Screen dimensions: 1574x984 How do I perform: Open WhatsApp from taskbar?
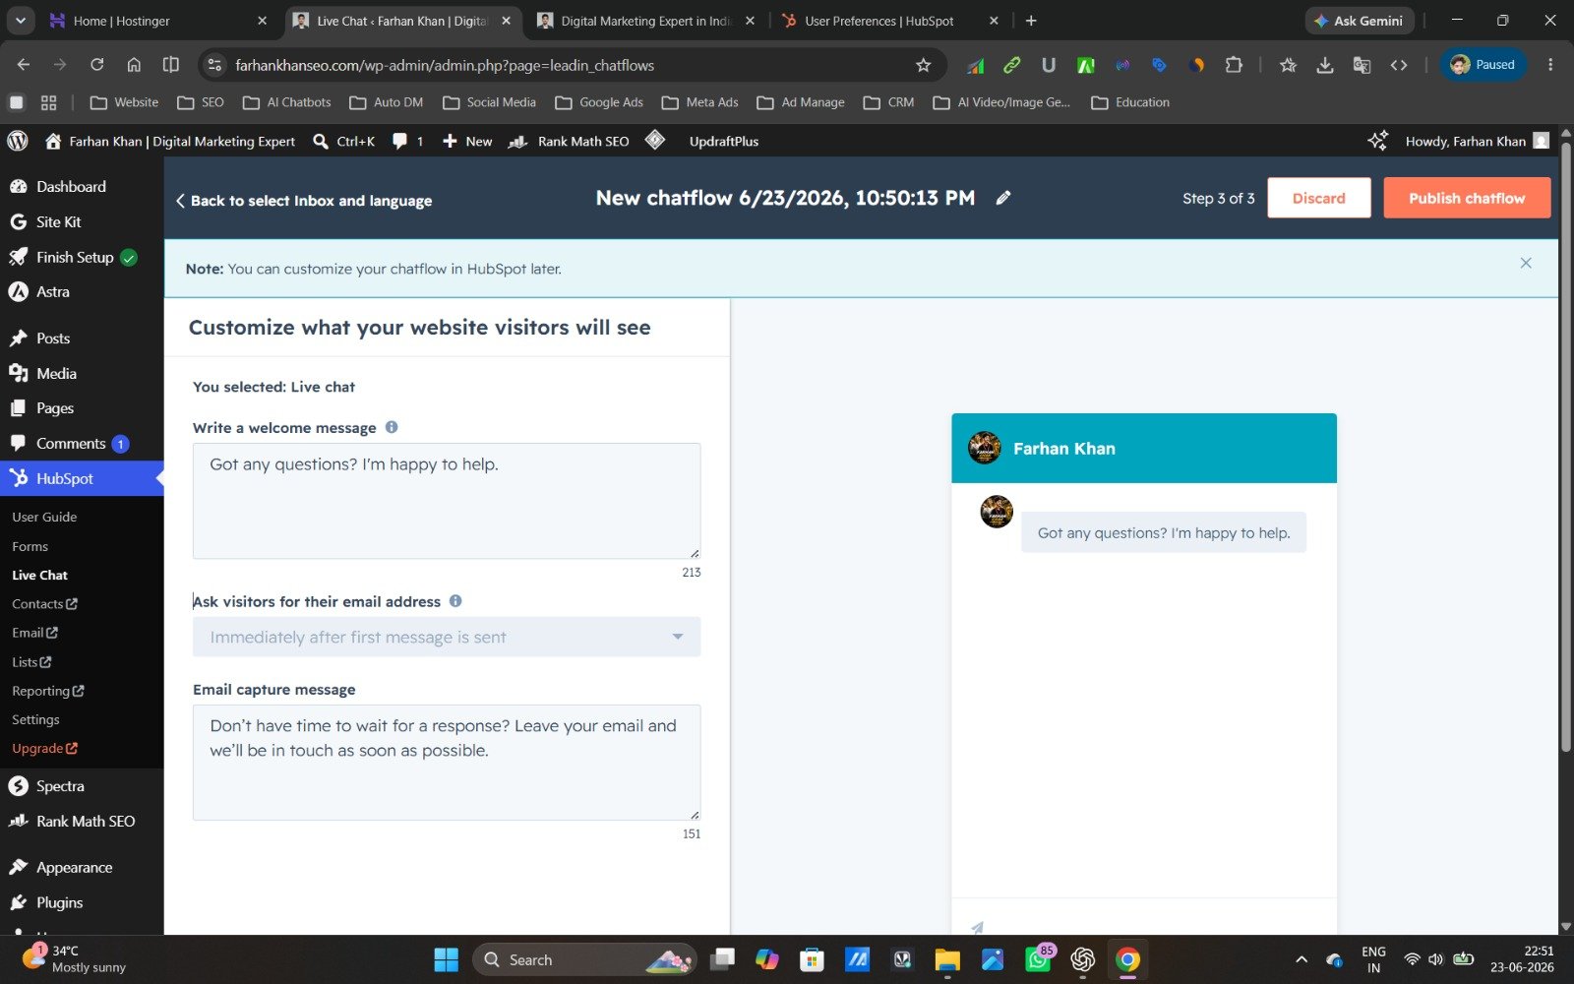[x=1038, y=959]
